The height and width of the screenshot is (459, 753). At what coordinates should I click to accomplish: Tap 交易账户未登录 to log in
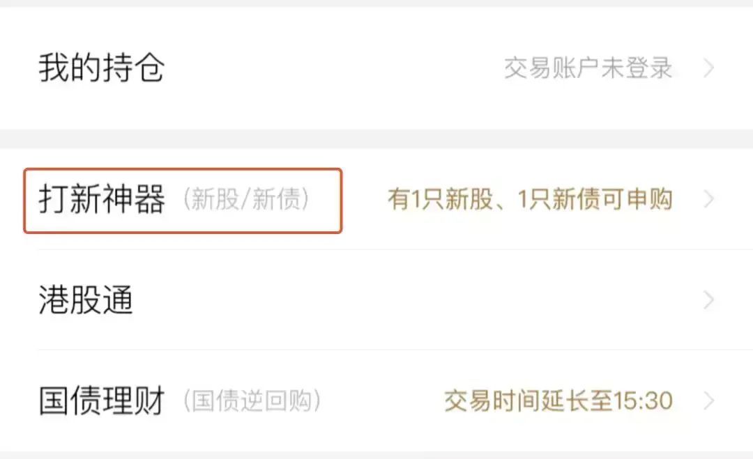588,68
